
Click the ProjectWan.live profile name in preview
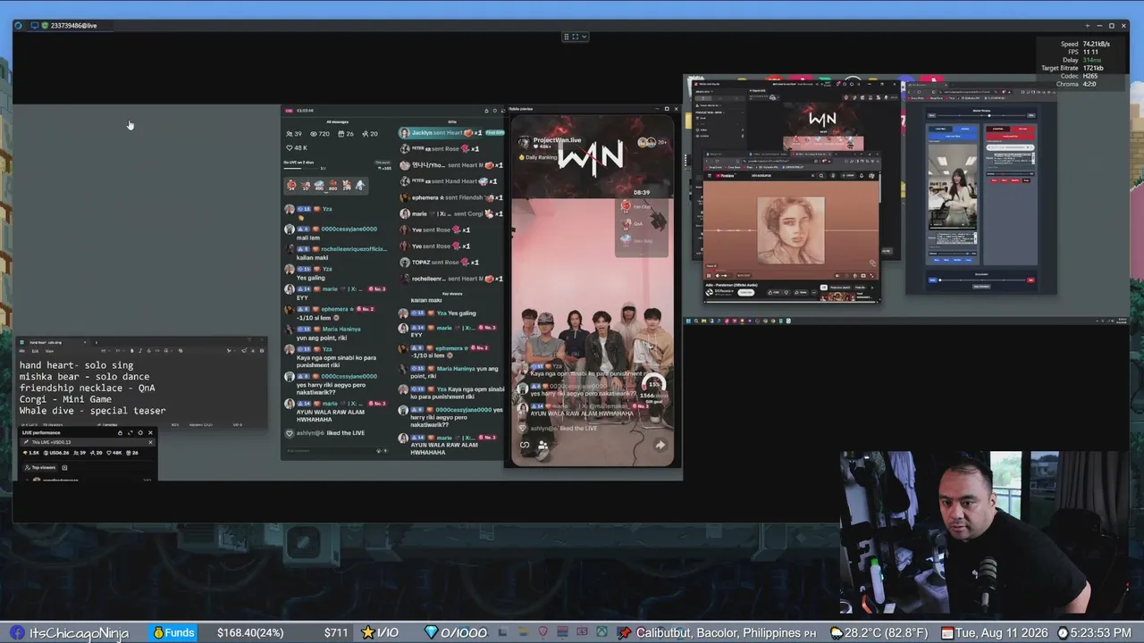(557, 140)
